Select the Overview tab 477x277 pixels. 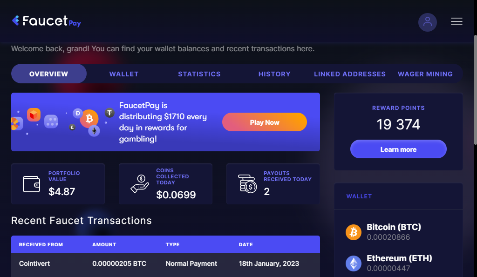click(48, 74)
